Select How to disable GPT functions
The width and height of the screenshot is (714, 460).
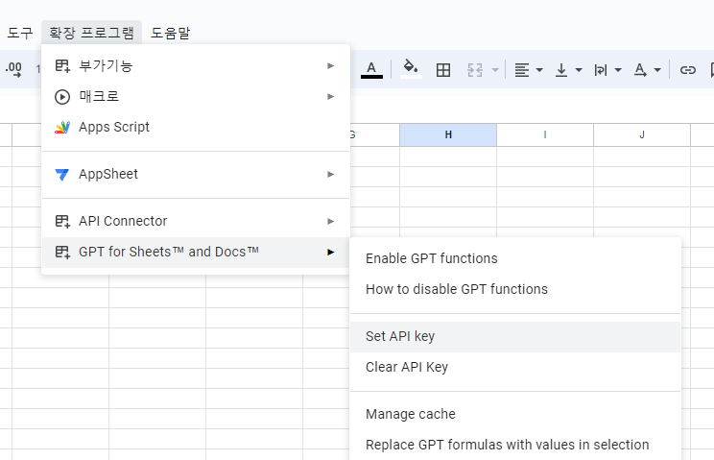click(515, 289)
